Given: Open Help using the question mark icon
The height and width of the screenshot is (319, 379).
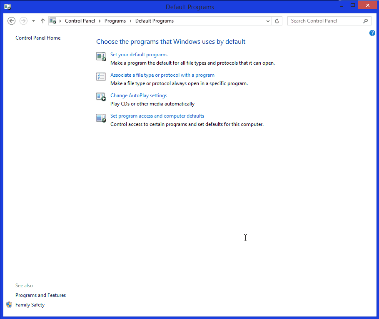Looking at the screenshot, I should pos(372,33).
